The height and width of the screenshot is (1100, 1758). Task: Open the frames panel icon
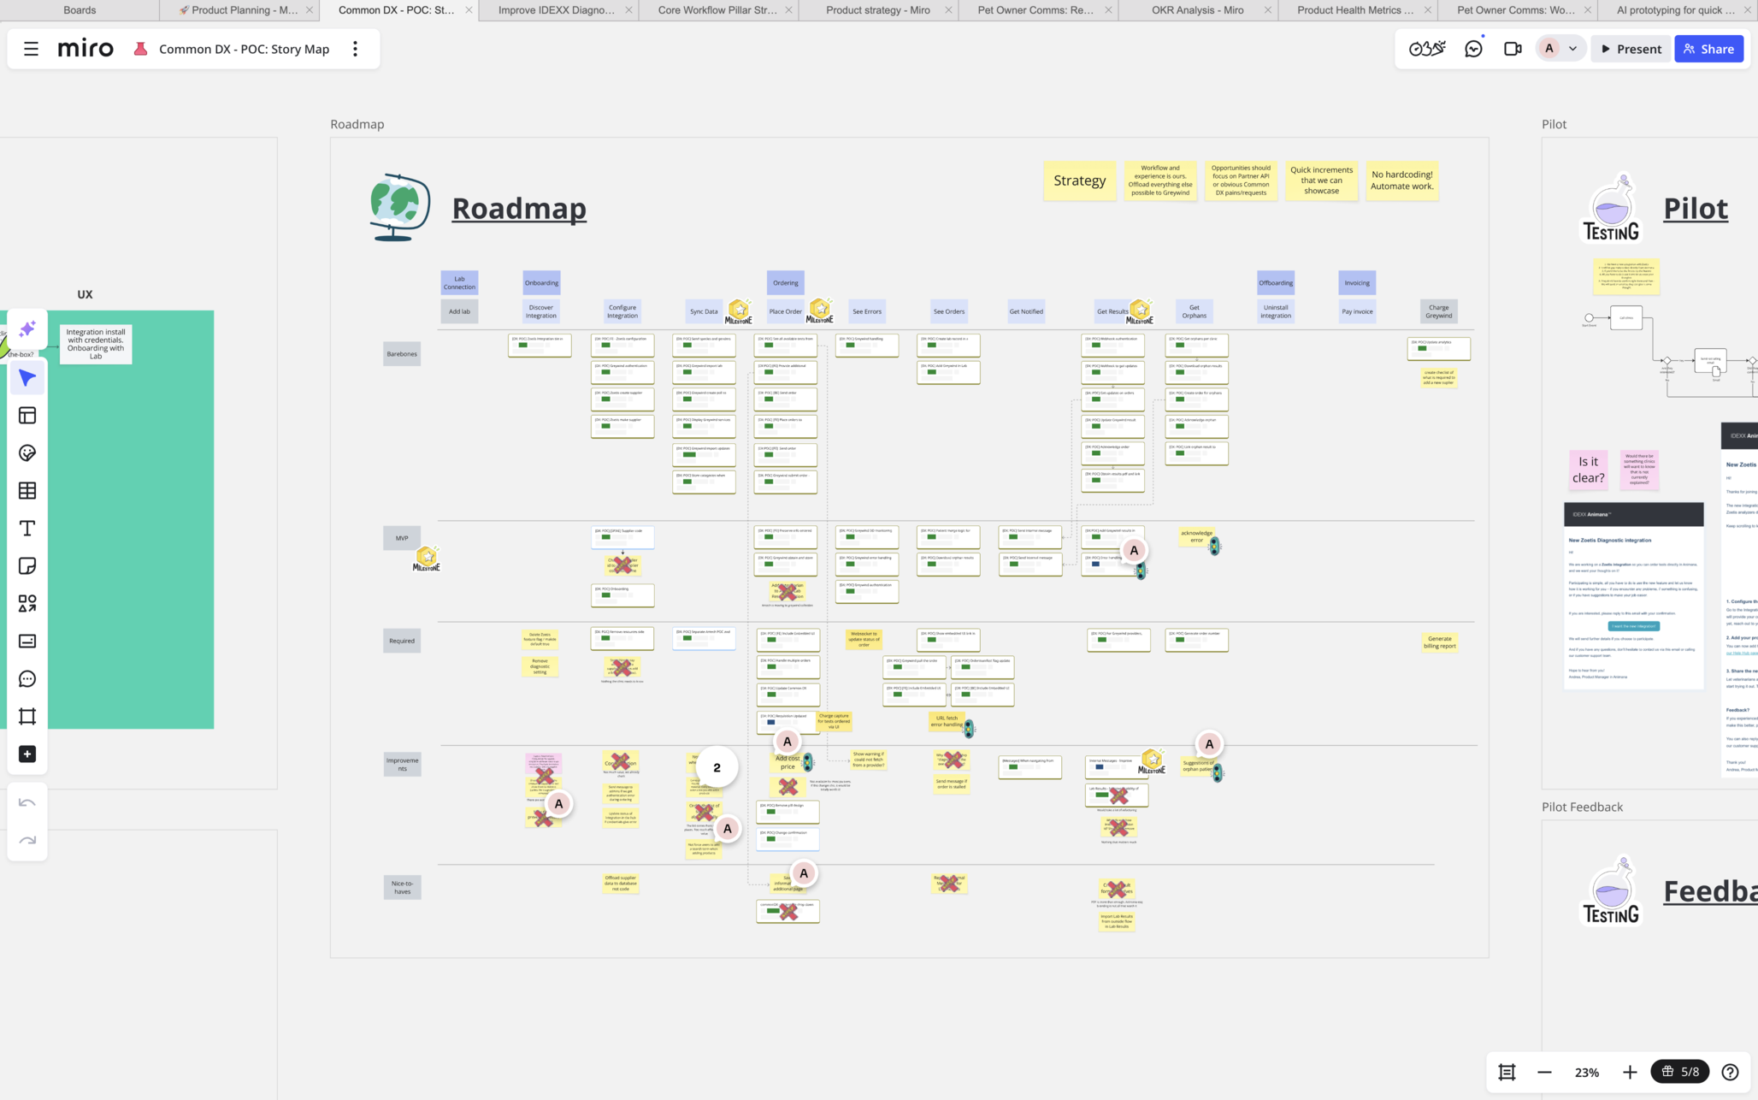pyautogui.click(x=1507, y=1072)
